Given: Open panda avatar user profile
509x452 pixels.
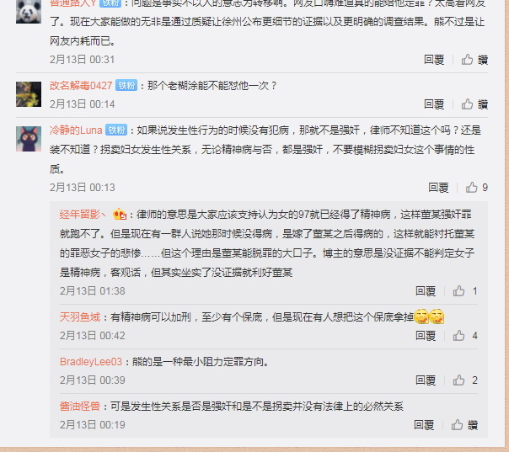Looking at the screenshot, I should 29,12.
